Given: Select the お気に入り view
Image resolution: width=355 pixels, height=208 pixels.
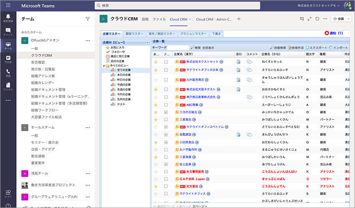Looking at the screenshot, I should click(117, 48).
